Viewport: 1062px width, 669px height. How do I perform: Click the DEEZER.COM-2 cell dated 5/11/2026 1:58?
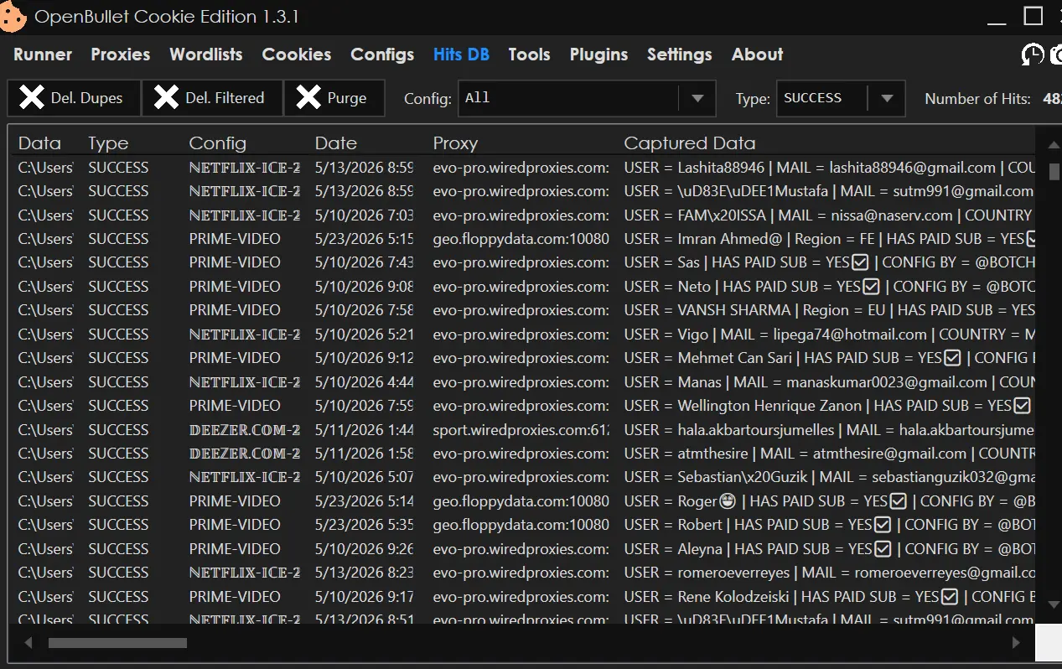tap(244, 454)
